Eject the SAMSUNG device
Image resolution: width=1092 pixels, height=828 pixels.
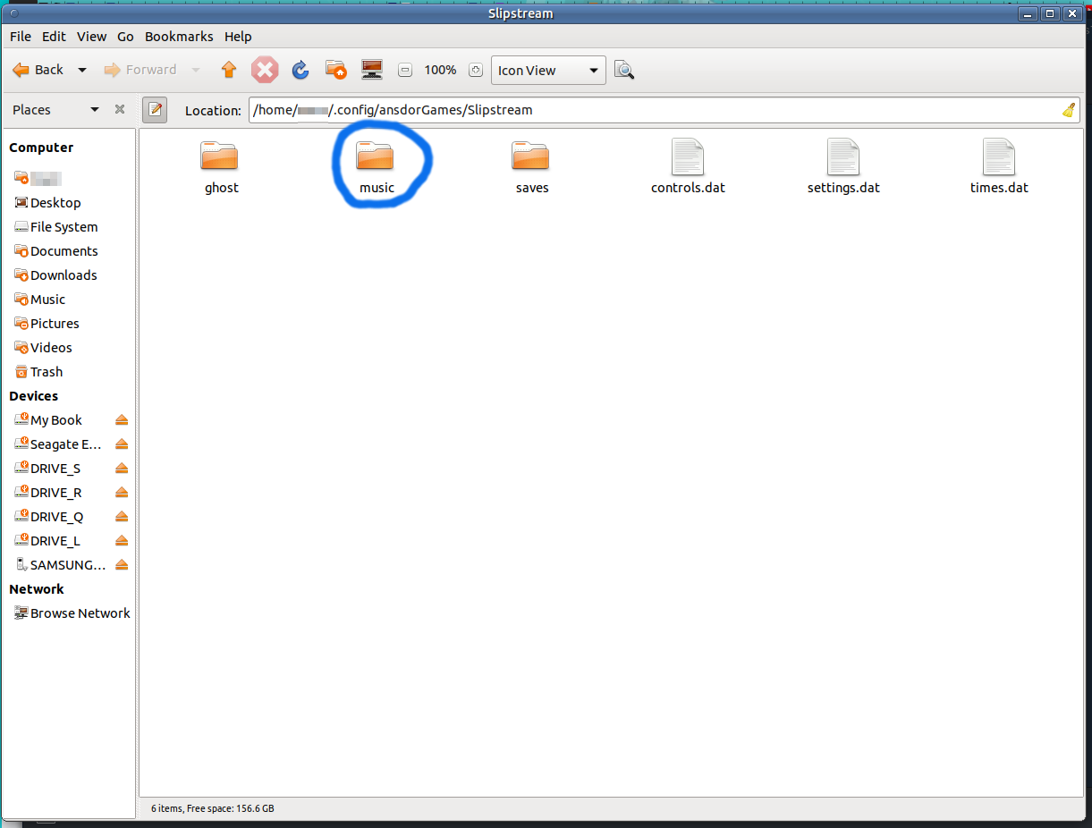[122, 565]
